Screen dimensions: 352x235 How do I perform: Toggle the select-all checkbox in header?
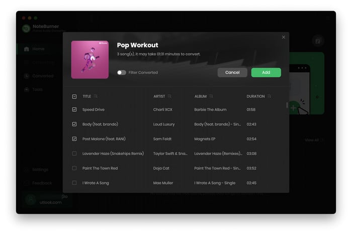74,96
